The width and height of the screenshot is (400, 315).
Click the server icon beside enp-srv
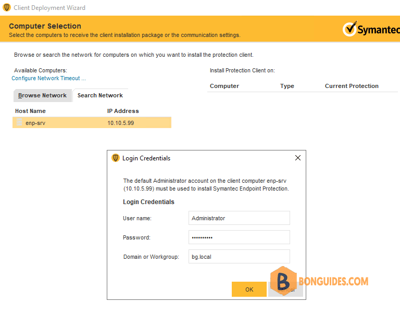click(19, 122)
